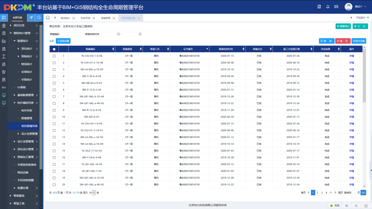Switch to the 构件列表 tab
This screenshot has height=209, width=372.
click(85, 18)
